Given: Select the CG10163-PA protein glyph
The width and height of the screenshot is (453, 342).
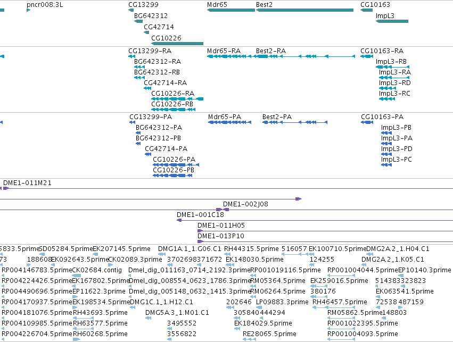Looking at the screenshot, I should pos(367,122).
